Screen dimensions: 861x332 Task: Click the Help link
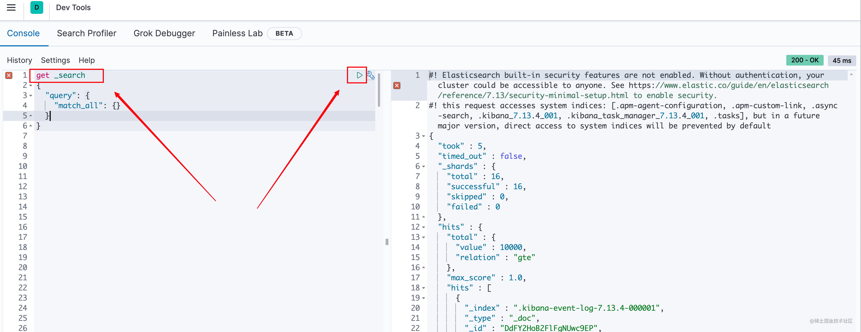(86, 60)
